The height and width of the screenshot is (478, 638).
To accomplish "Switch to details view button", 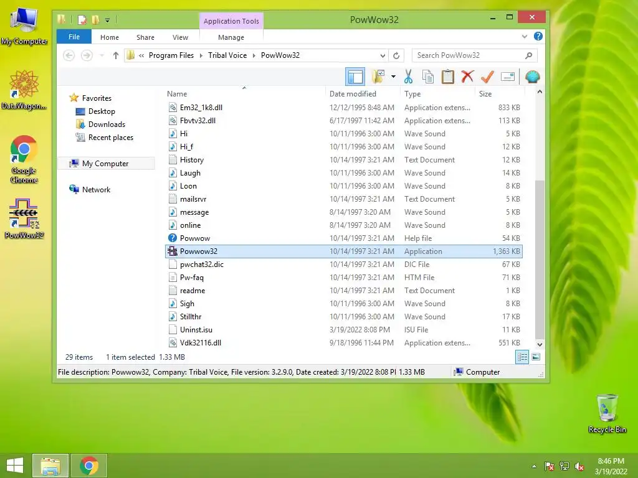I will coord(522,357).
